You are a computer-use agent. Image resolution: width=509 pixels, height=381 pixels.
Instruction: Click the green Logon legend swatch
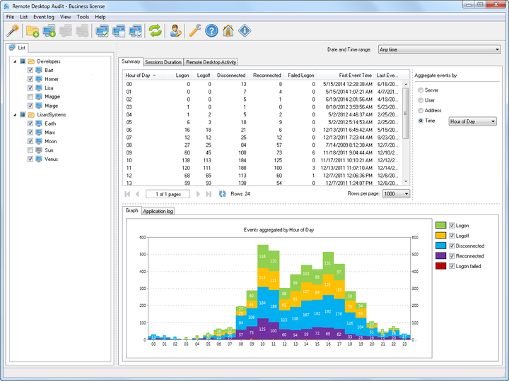[x=440, y=225]
